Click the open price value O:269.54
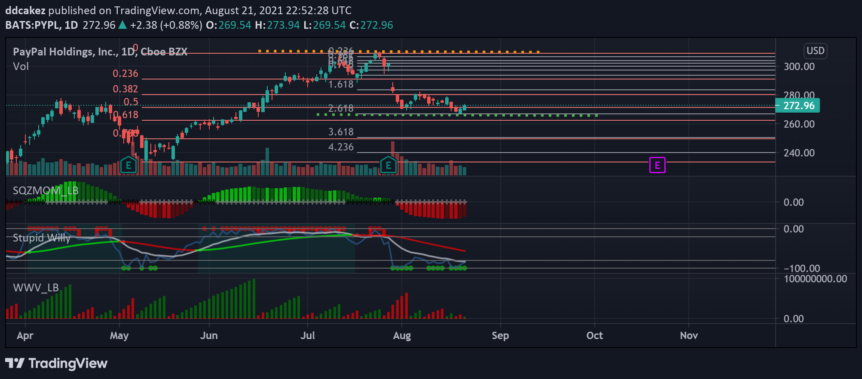The height and width of the screenshot is (379, 862). click(229, 25)
